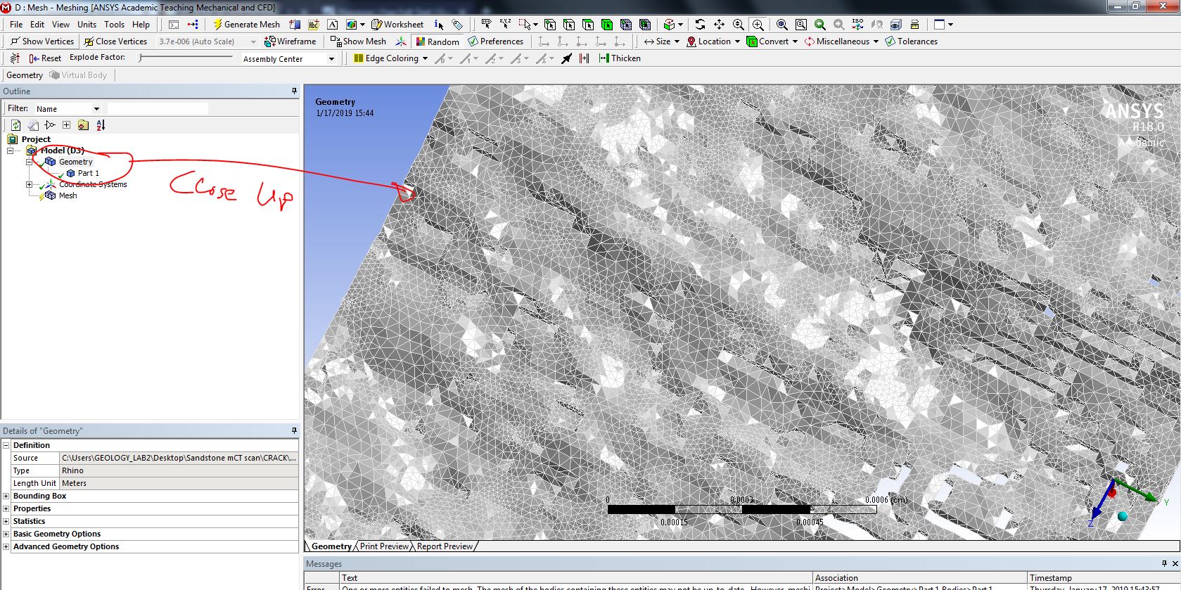
Task: Select the Rotate view tool
Action: (x=700, y=25)
